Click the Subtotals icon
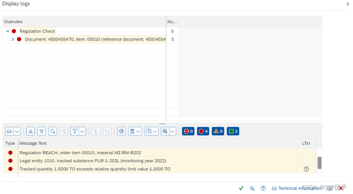The image size is (353, 194). pos(107,131)
